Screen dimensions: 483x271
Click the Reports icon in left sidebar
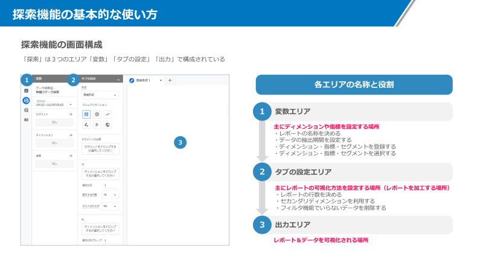[26, 91]
